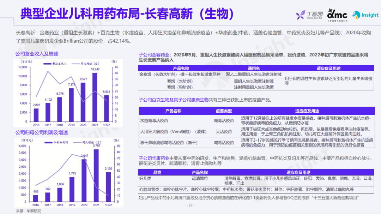Click the heading 公司营业收入及增速
This screenshot has height=214, width=381.
tap(37, 54)
